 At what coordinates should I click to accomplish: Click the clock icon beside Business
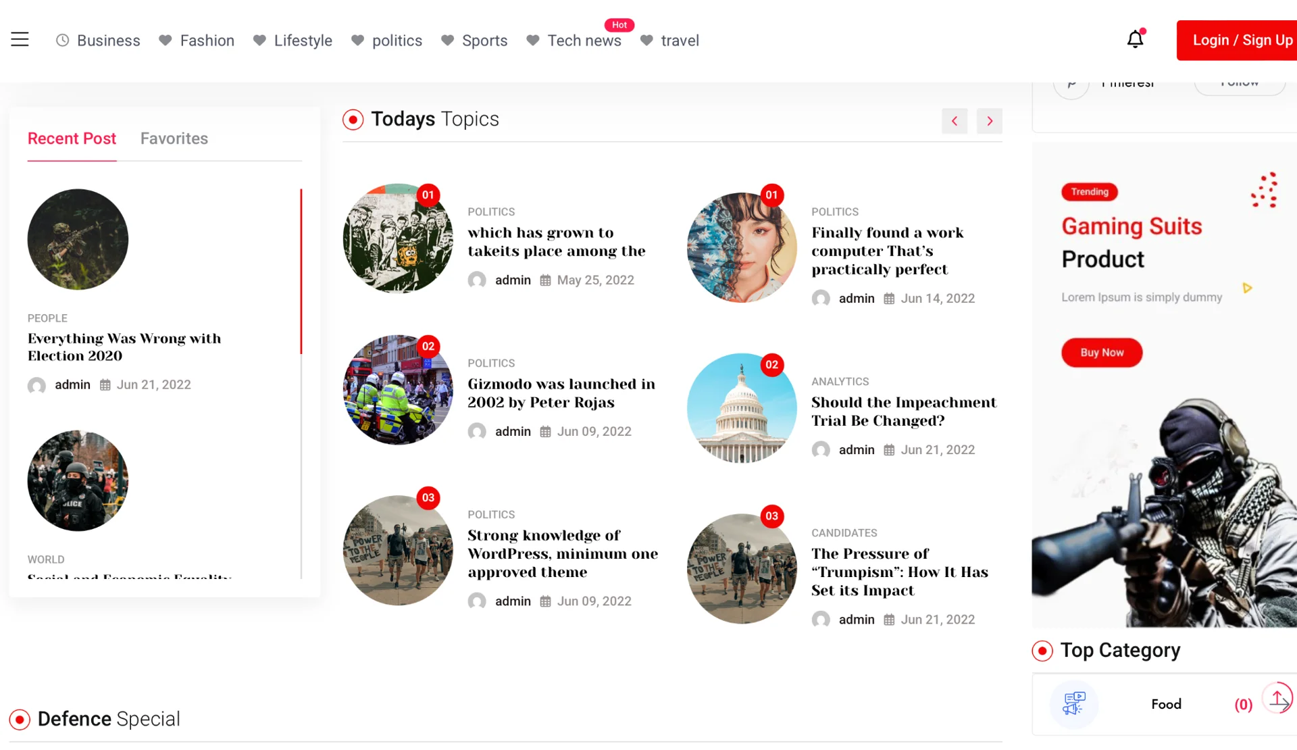(x=62, y=41)
